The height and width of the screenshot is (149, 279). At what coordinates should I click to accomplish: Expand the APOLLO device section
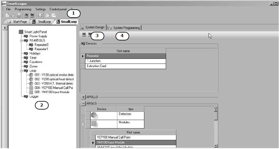click(x=83, y=97)
